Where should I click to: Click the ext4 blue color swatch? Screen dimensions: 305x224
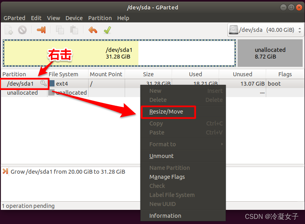(52, 83)
